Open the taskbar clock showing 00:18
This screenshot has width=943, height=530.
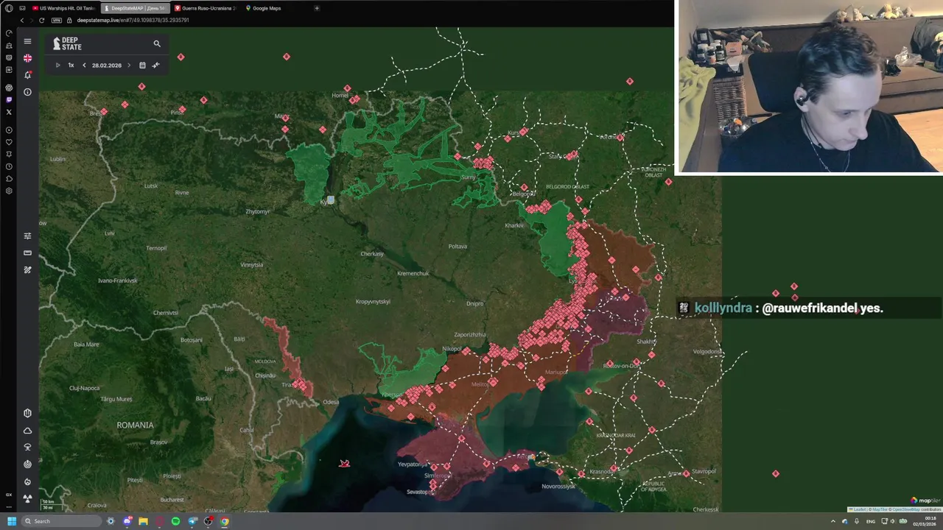point(924,521)
